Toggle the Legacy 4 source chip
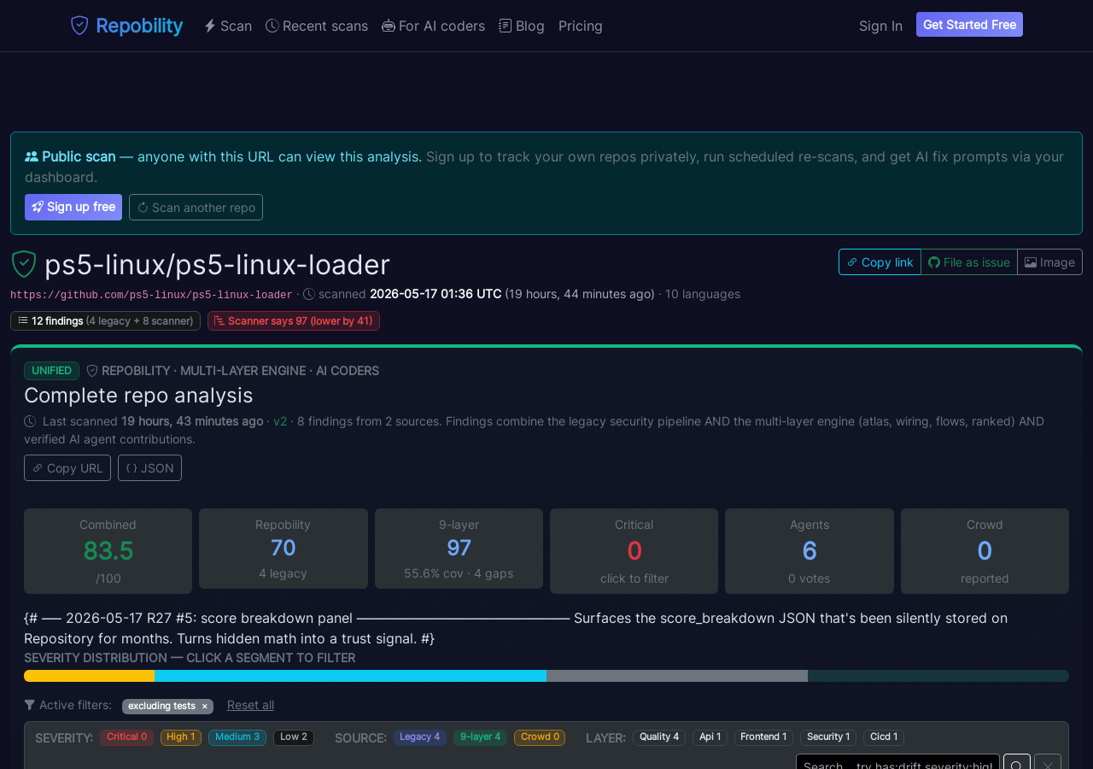 pyautogui.click(x=420, y=737)
